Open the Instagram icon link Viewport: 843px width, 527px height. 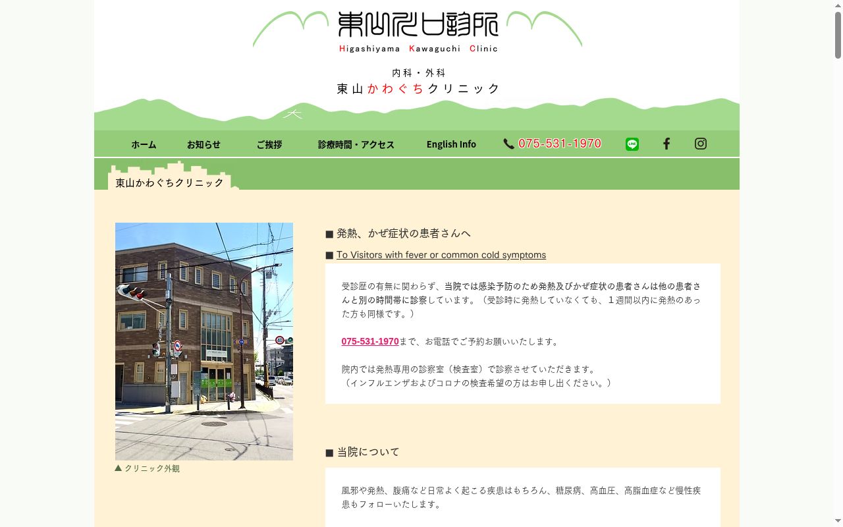701,144
